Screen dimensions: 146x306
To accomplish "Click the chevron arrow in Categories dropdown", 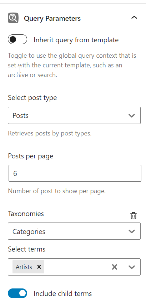I will point(132,231).
